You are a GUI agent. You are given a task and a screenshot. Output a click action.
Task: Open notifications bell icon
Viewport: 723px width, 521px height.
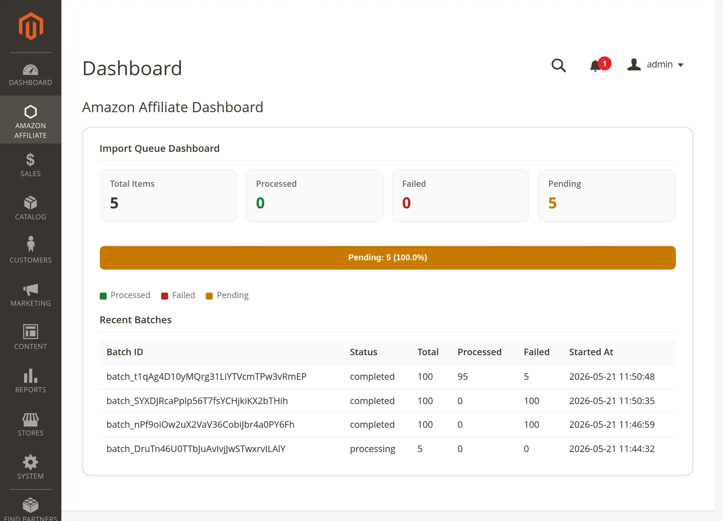click(x=595, y=66)
